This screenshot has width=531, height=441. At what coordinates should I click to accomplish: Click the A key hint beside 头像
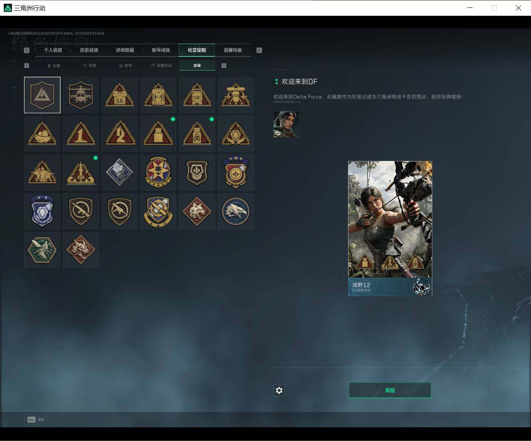tap(27, 66)
